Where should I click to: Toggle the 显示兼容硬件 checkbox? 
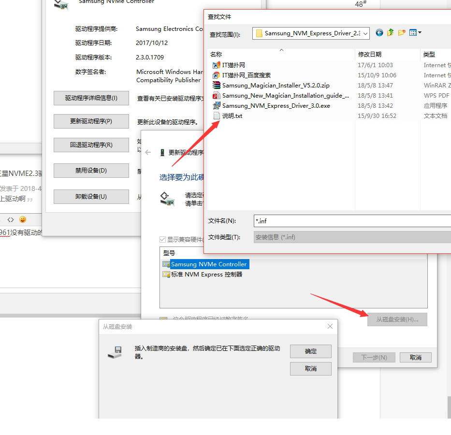(x=162, y=240)
